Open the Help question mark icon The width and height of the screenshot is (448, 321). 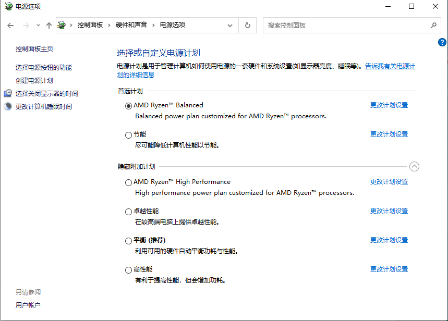(x=442, y=42)
